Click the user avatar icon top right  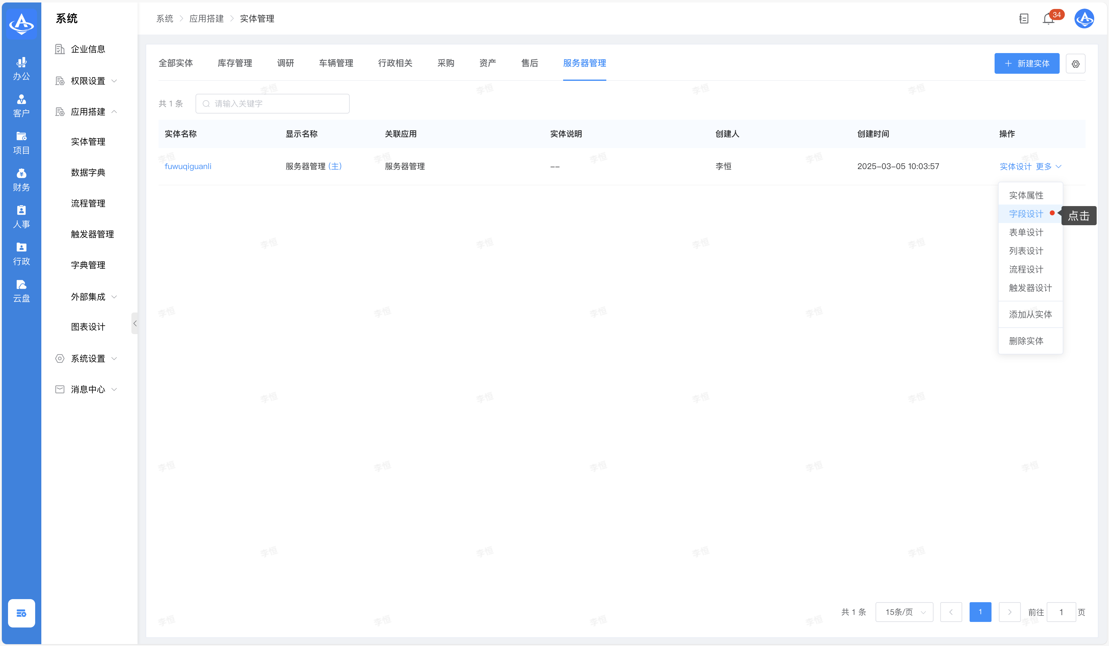click(x=1084, y=19)
